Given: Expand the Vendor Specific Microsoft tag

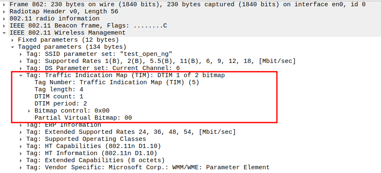Looking at the screenshot, I should pos(21,167).
